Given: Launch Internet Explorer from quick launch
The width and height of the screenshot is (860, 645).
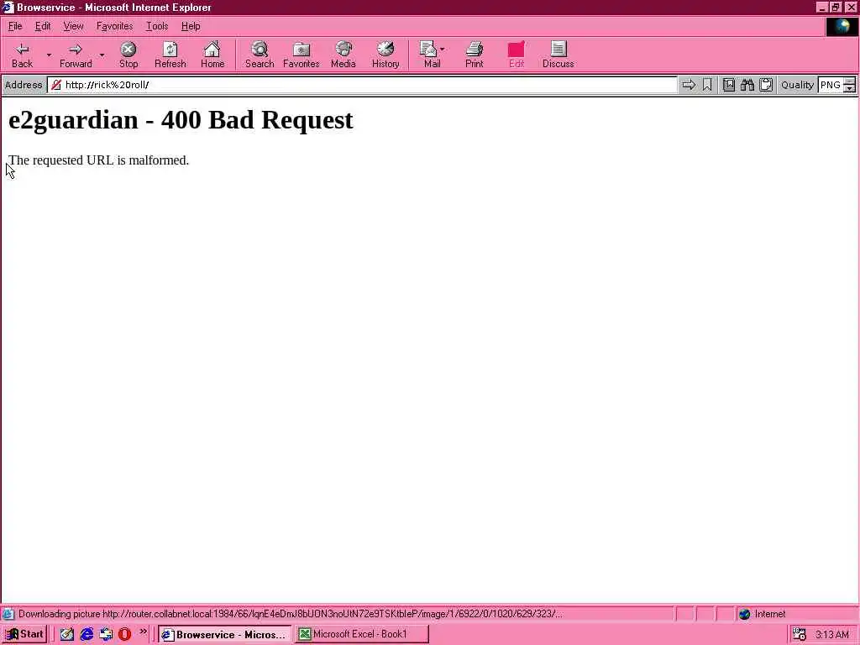Looking at the screenshot, I should (87, 635).
